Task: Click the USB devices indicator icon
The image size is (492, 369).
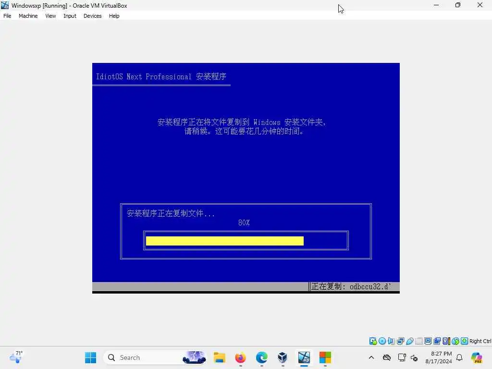Action: (x=409, y=341)
